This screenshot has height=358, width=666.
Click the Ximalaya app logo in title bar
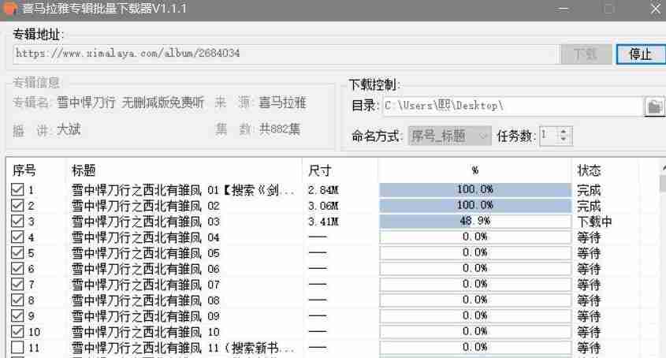(x=9, y=8)
